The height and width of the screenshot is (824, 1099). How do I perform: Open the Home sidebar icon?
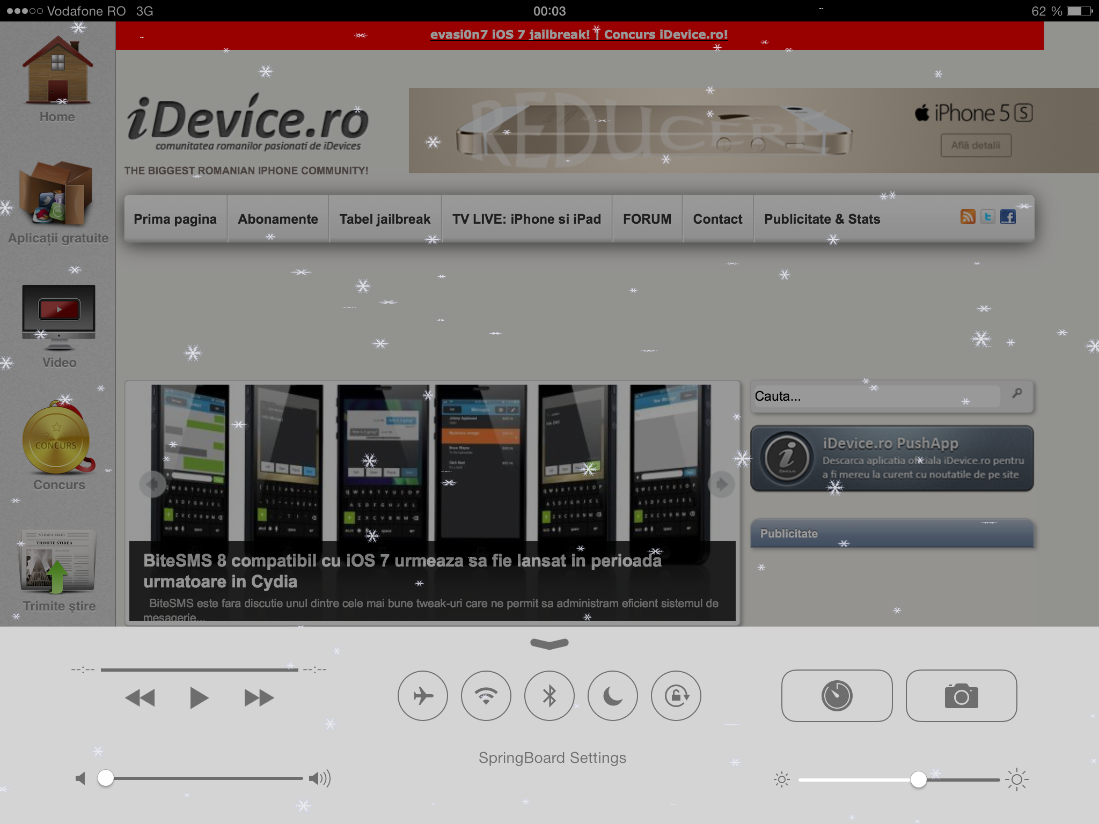tap(57, 70)
